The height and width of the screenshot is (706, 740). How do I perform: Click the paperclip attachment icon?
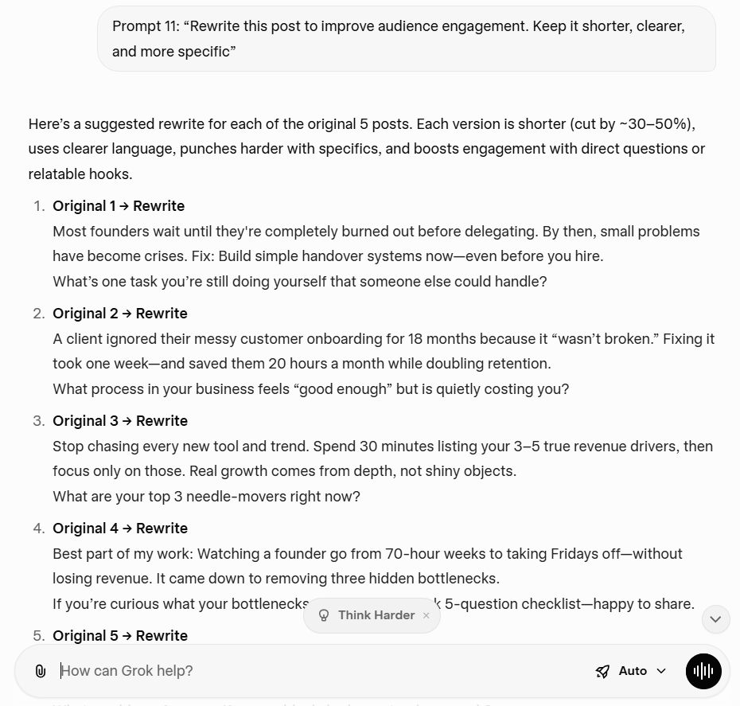point(41,671)
